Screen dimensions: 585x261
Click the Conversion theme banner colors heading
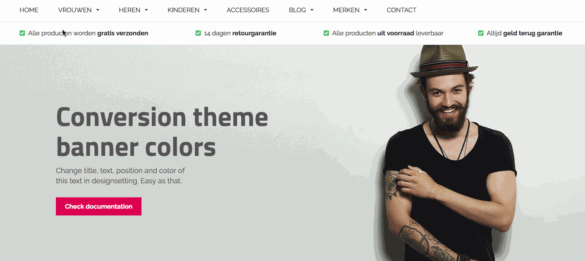coord(162,132)
